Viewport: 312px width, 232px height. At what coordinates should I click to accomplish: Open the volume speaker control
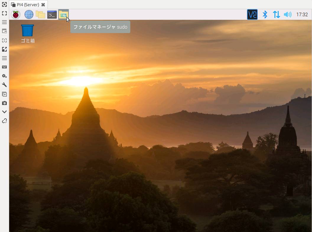(287, 14)
